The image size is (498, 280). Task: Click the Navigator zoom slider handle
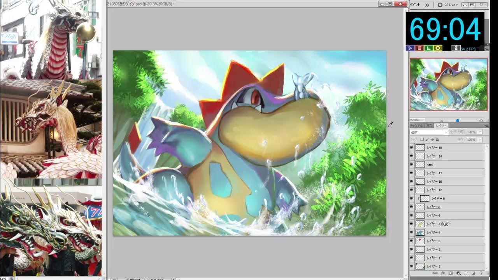tap(458, 121)
